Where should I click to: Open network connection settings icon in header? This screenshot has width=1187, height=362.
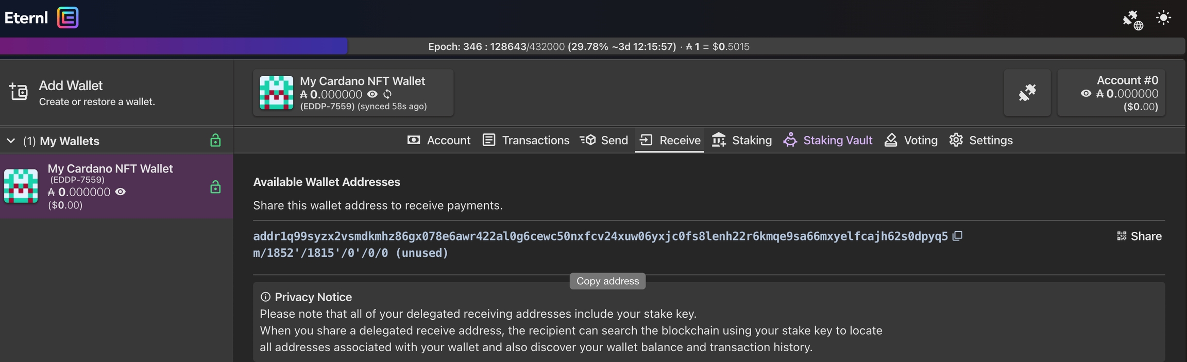[x=1132, y=20]
